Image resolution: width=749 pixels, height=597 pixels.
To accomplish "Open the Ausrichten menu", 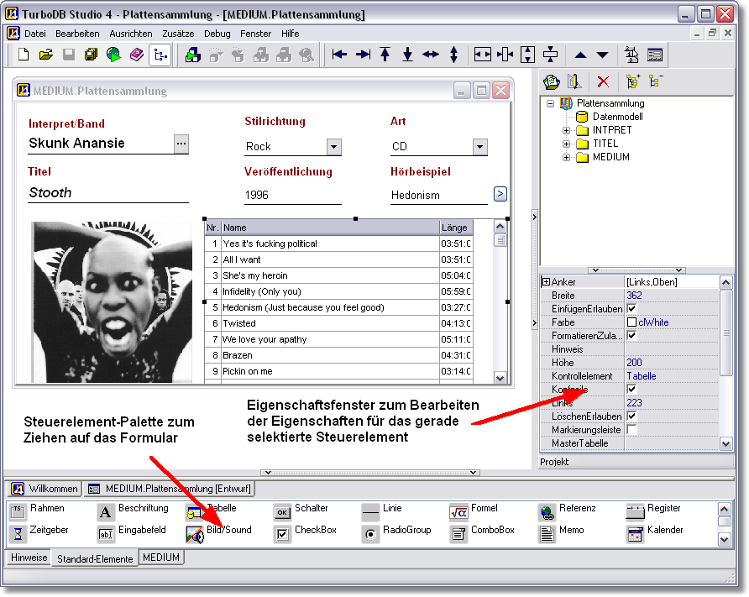I will (131, 34).
